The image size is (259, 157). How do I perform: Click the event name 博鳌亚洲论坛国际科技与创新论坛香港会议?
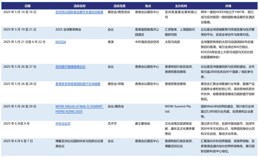point(79,143)
